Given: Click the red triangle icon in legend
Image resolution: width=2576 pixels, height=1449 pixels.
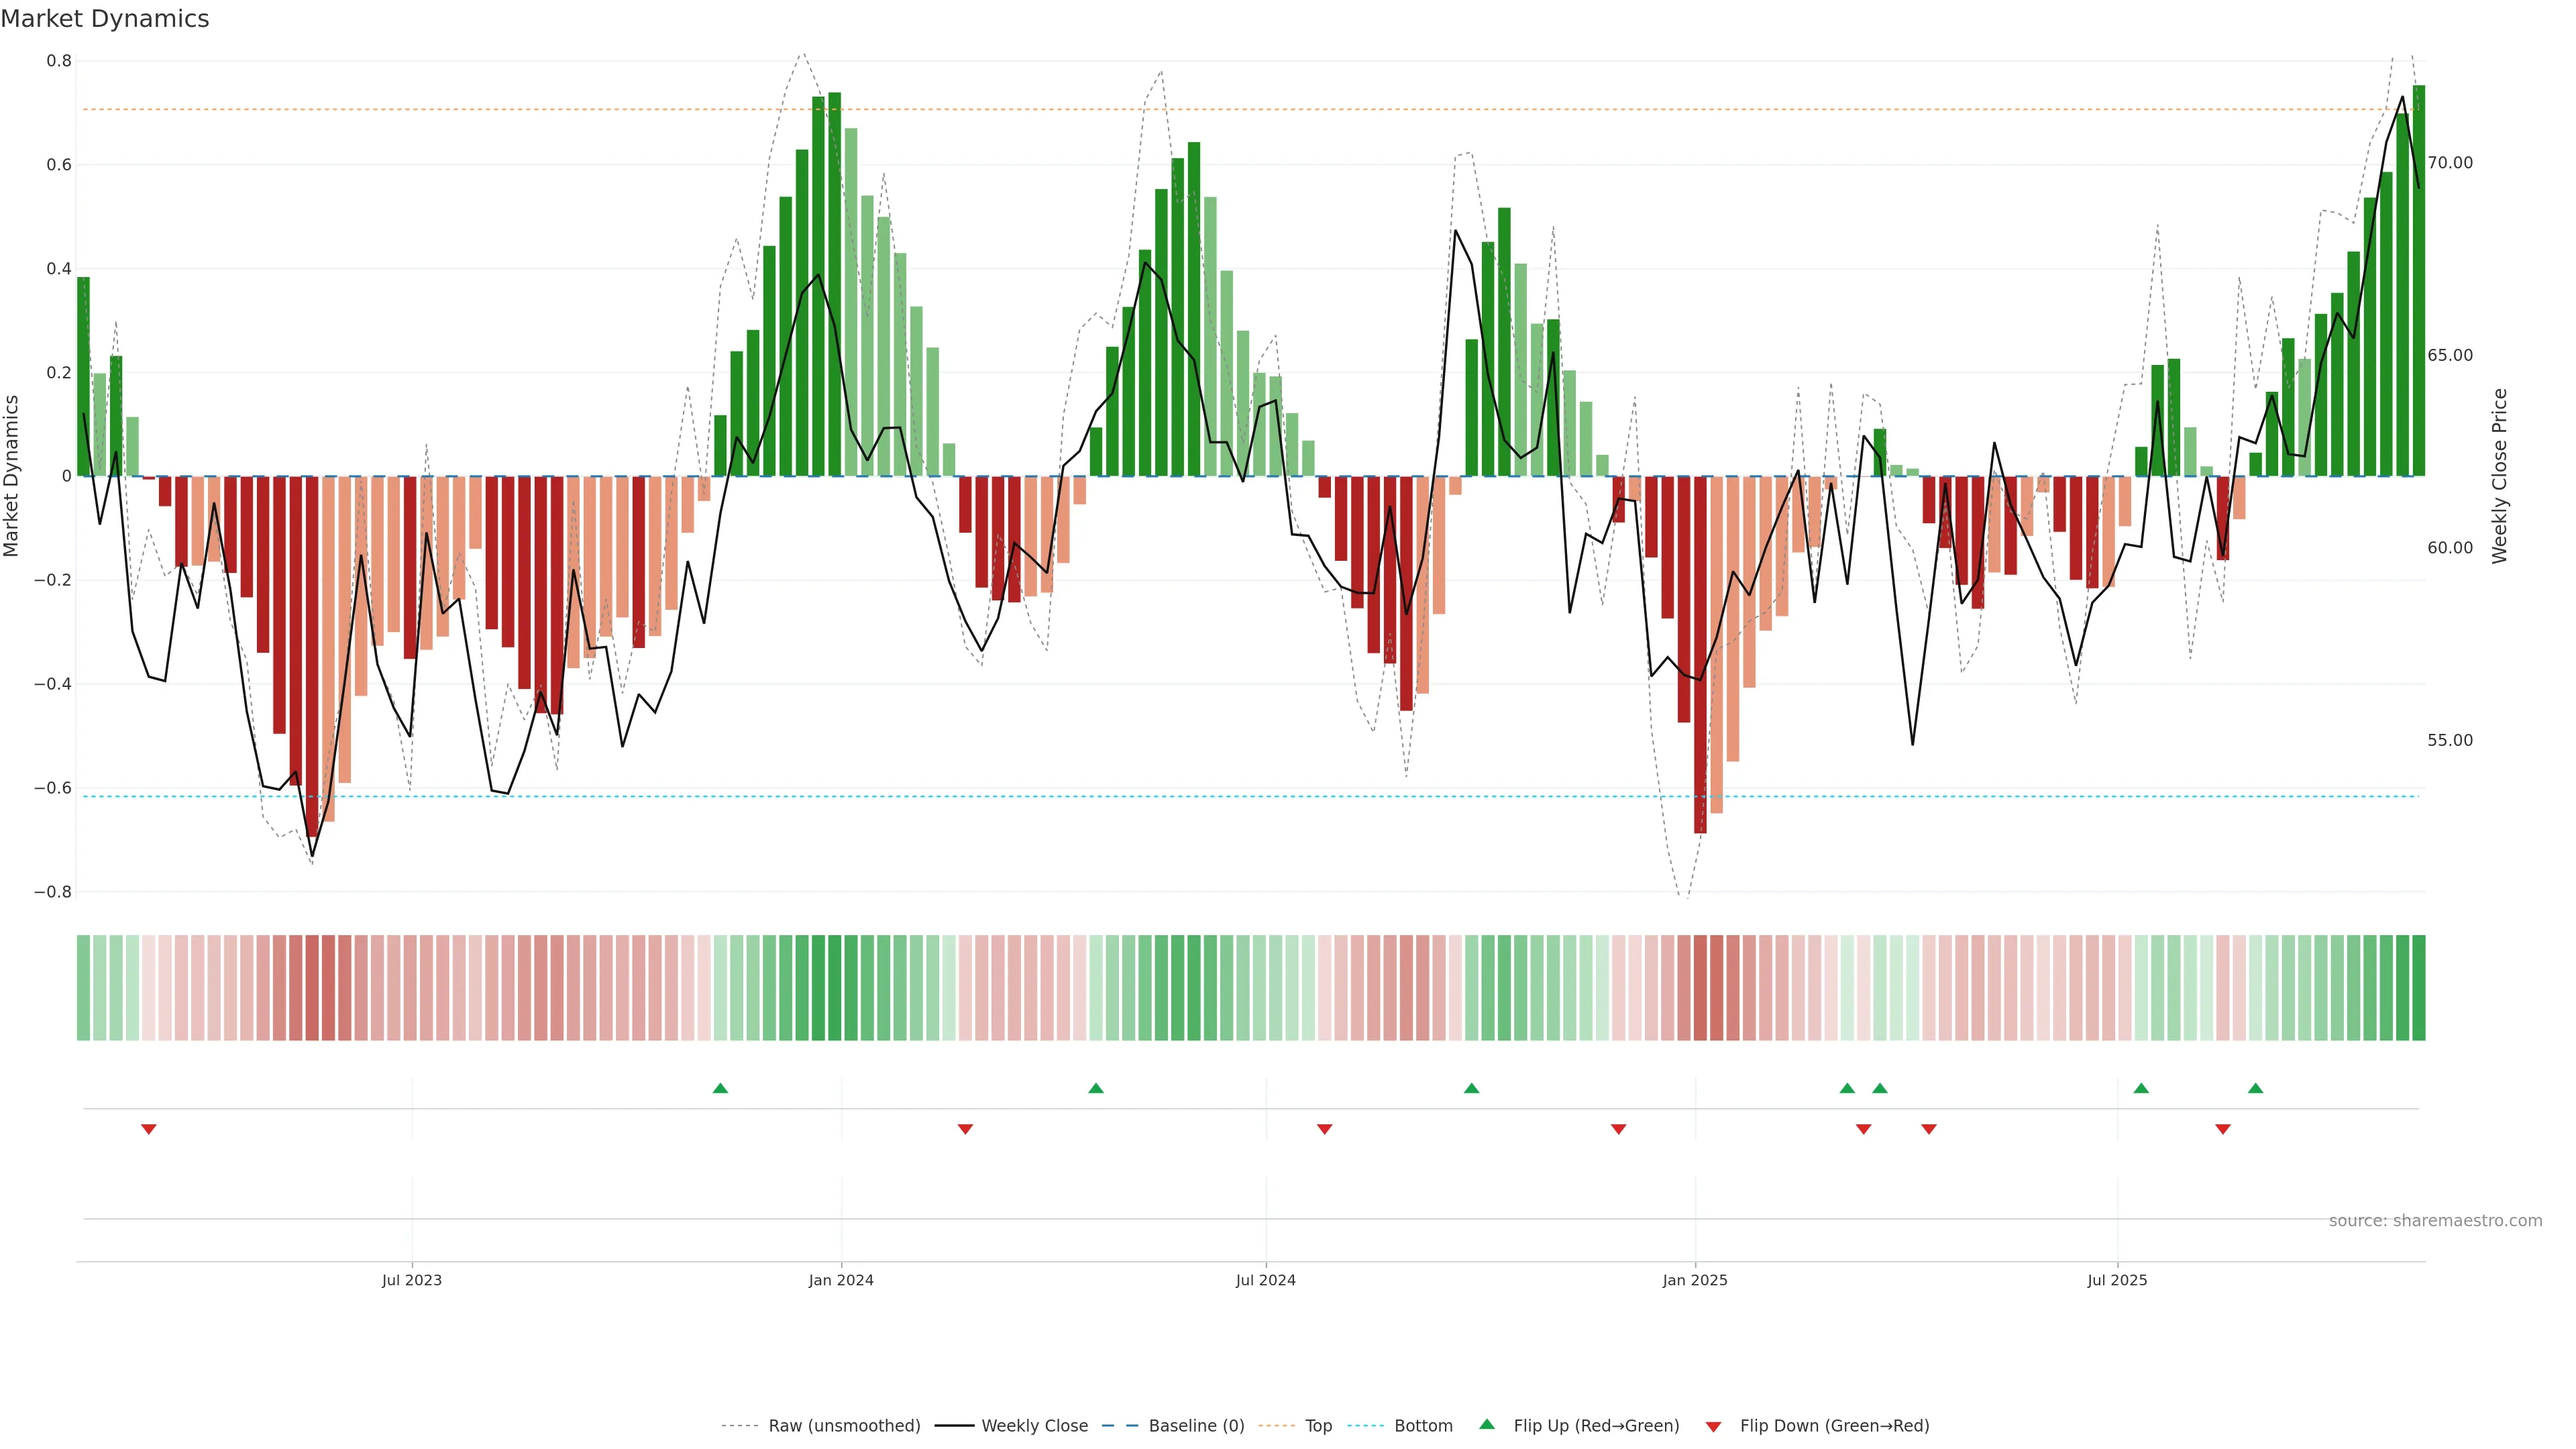Looking at the screenshot, I should [1713, 1427].
